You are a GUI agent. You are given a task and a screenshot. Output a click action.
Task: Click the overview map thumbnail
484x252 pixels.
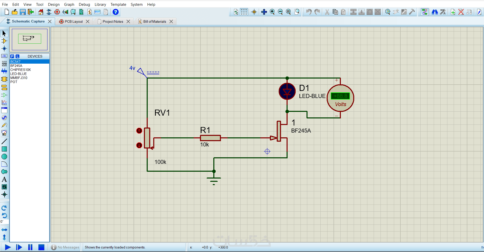pos(30,39)
